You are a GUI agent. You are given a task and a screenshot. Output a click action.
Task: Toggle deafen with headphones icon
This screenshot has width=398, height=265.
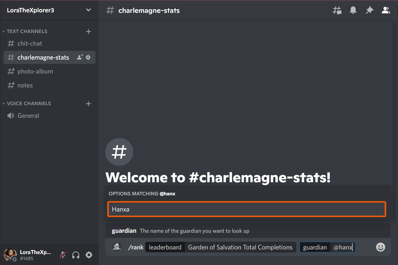pyautogui.click(x=76, y=255)
